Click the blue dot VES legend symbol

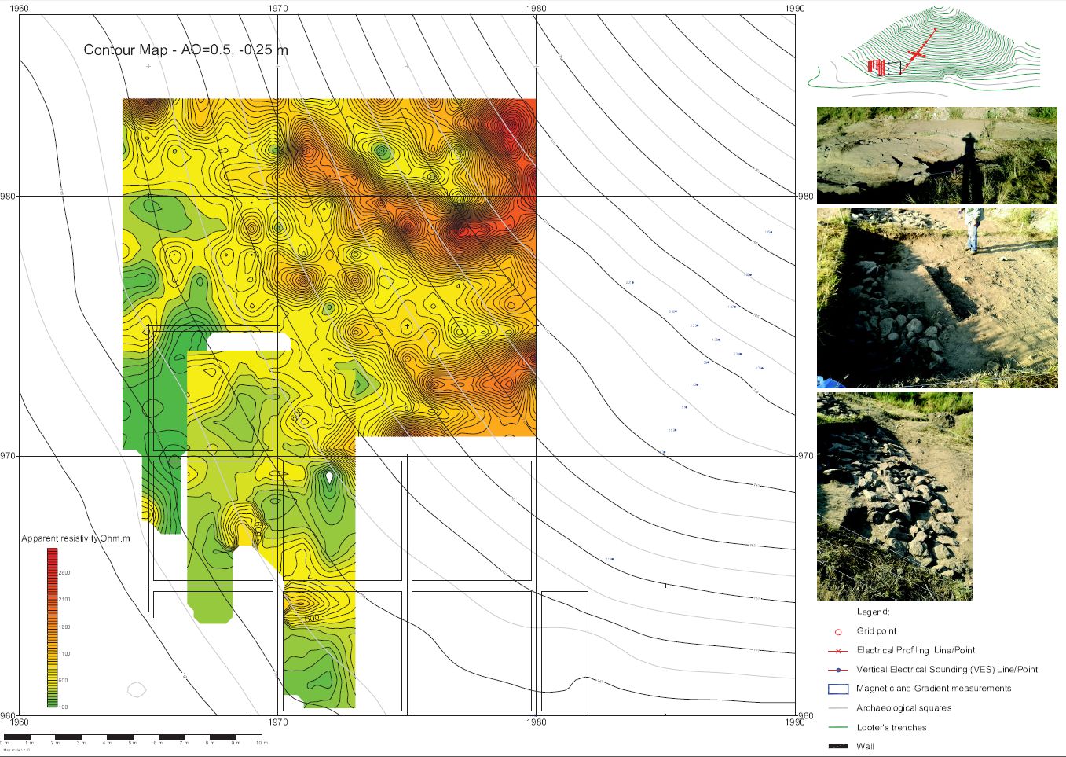click(838, 670)
